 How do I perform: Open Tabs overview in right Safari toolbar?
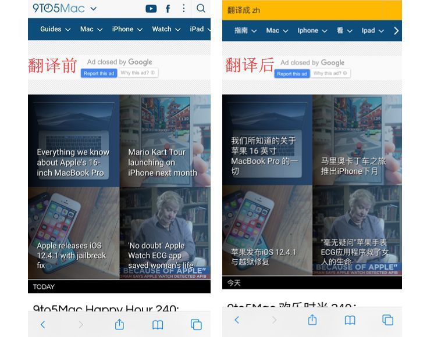[387, 320]
